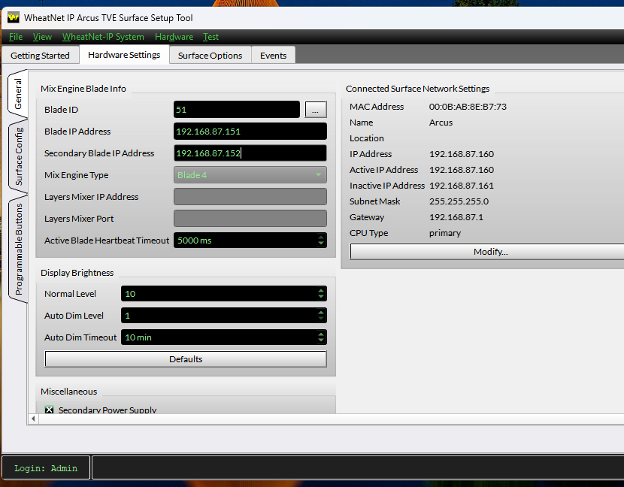Decrease Normal Level with down arrow
This screenshot has width=624, height=487.
(321, 296)
